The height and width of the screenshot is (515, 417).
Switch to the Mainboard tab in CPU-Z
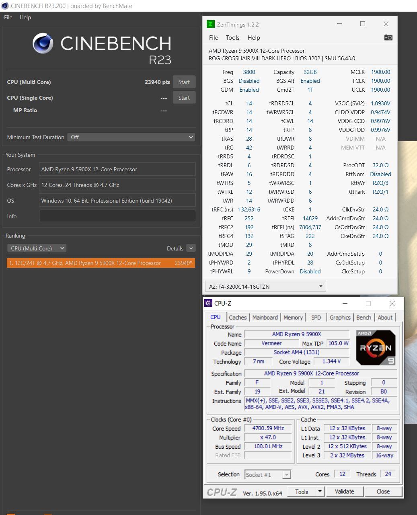tap(265, 318)
